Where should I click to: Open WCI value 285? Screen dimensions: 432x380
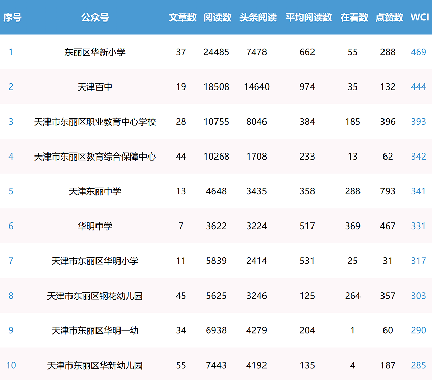[418, 365]
